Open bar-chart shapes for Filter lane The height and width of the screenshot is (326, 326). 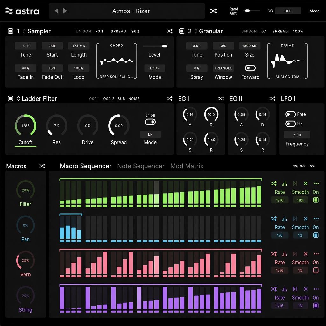click(284, 183)
